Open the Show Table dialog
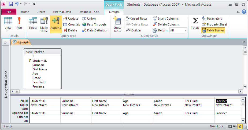Image resolution: width=248 pixels, height=130 pixels. [117, 24]
